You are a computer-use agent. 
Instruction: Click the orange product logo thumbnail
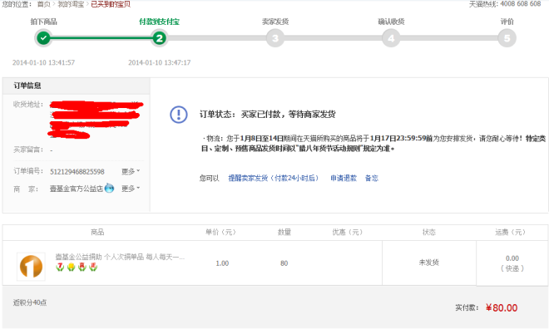point(31,267)
